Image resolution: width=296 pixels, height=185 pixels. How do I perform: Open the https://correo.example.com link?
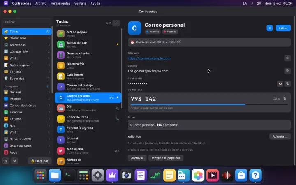click(149, 58)
